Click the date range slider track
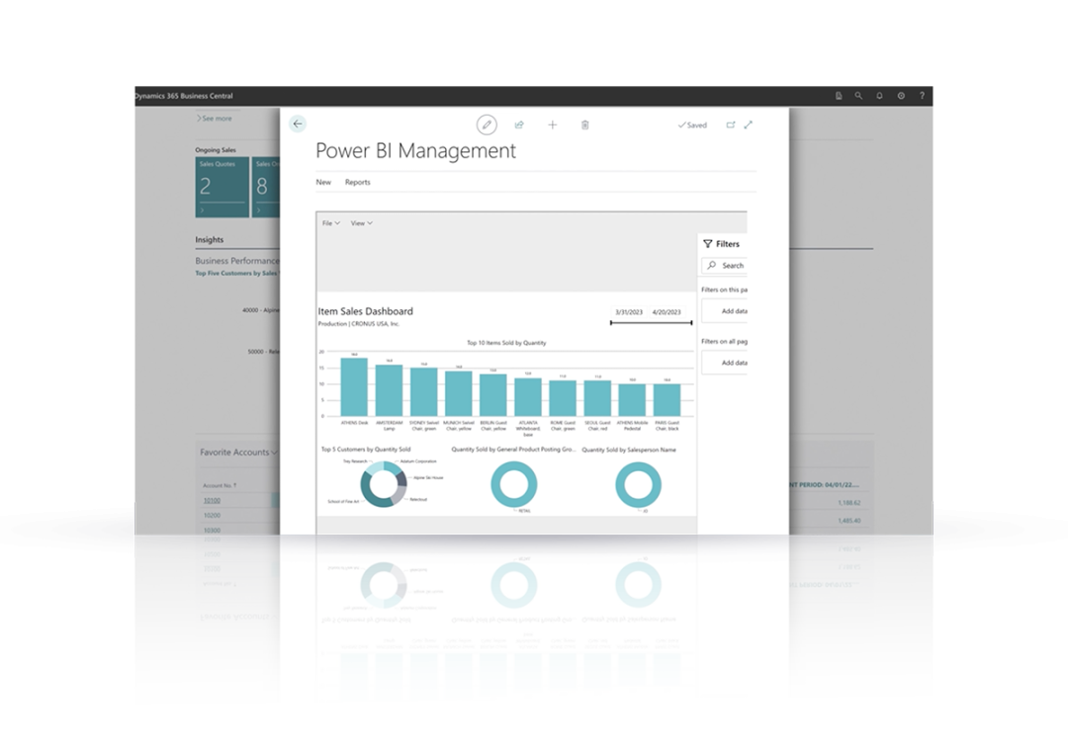The image size is (1068, 747). coord(651,323)
